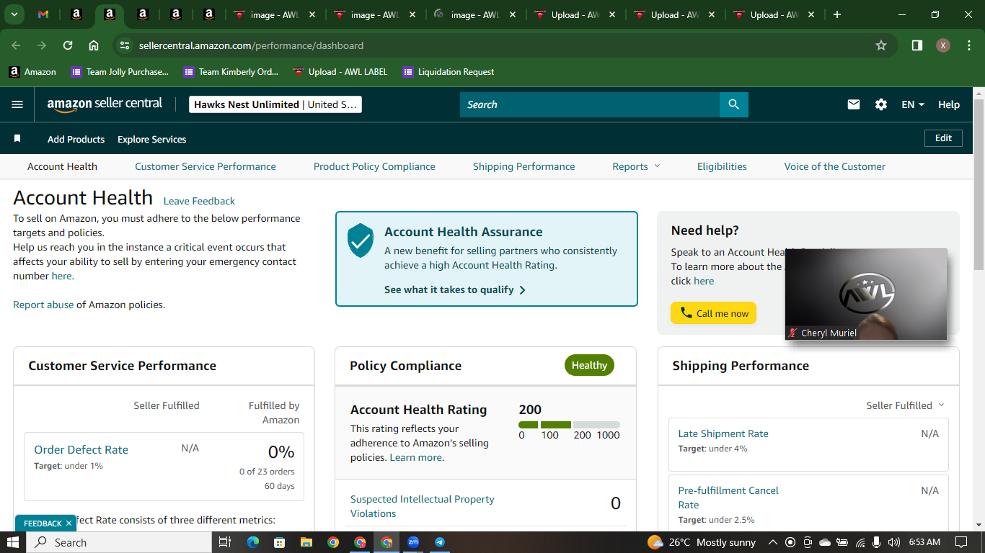Go to Product Policy Compliance tab
Viewport: 985px width, 553px height.
pyautogui.click(x=374, y=166)
